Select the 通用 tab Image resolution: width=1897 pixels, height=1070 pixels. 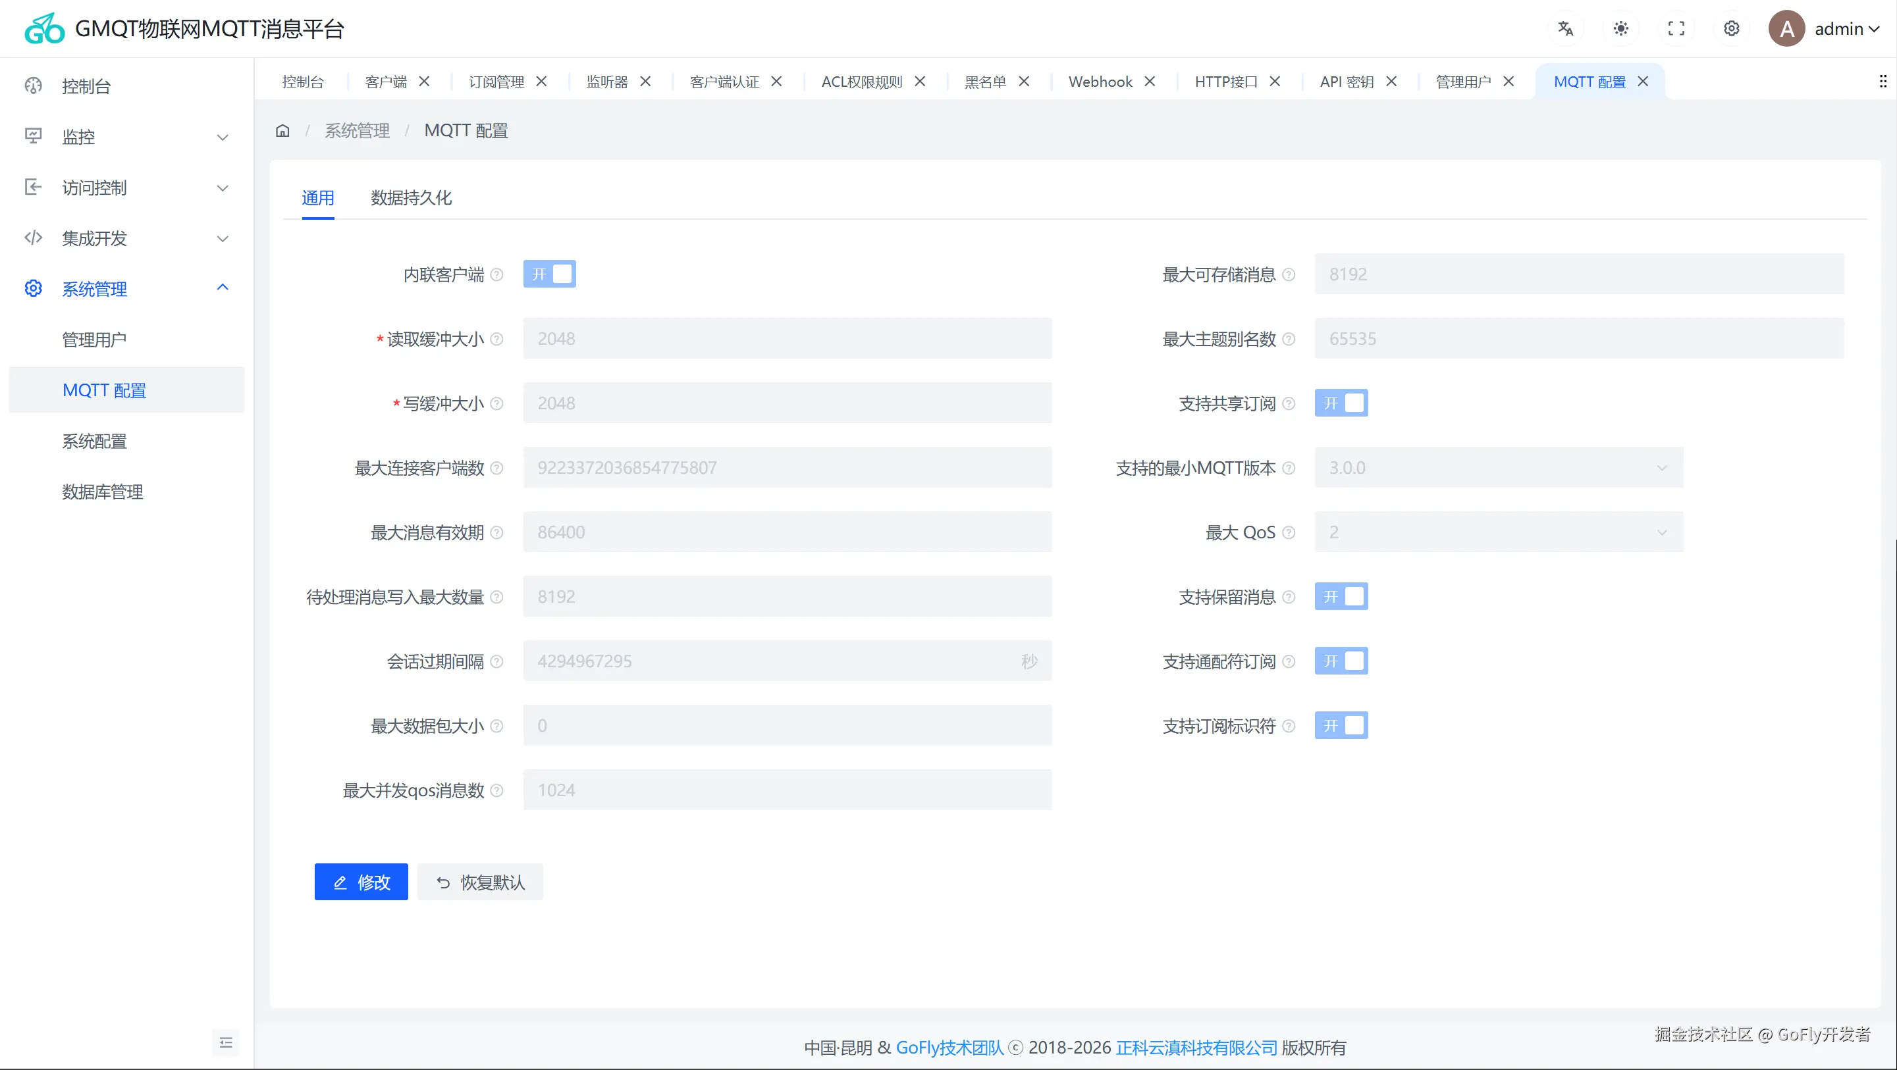pos(318,198)
